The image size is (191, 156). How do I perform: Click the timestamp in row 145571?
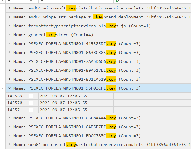coord(63,110)
